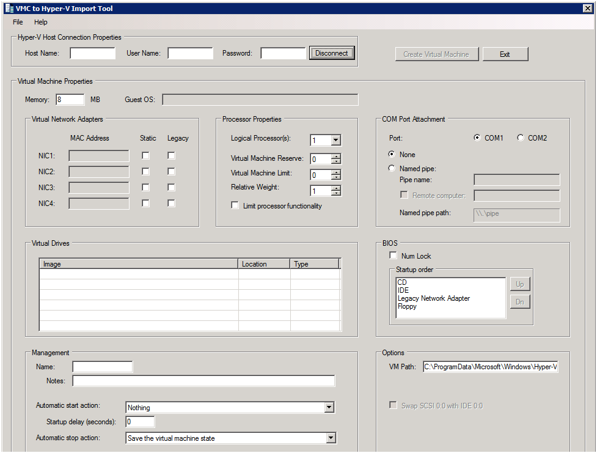Open the Automatic start action dropdown
597x453 pixels.
coord(330,408)
